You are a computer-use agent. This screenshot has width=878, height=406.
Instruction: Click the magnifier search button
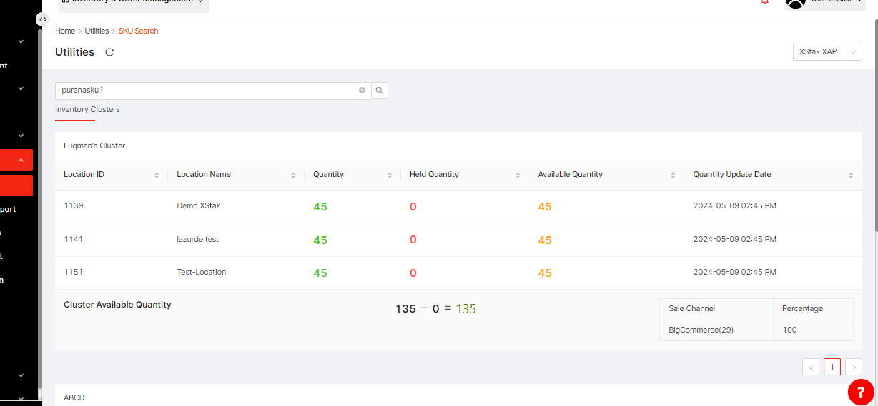pos(380,91)
